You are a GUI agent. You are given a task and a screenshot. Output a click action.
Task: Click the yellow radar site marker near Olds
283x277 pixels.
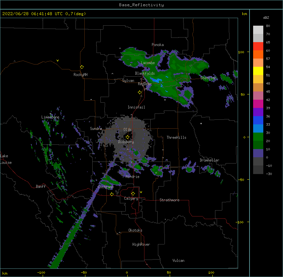click(127, 137)
